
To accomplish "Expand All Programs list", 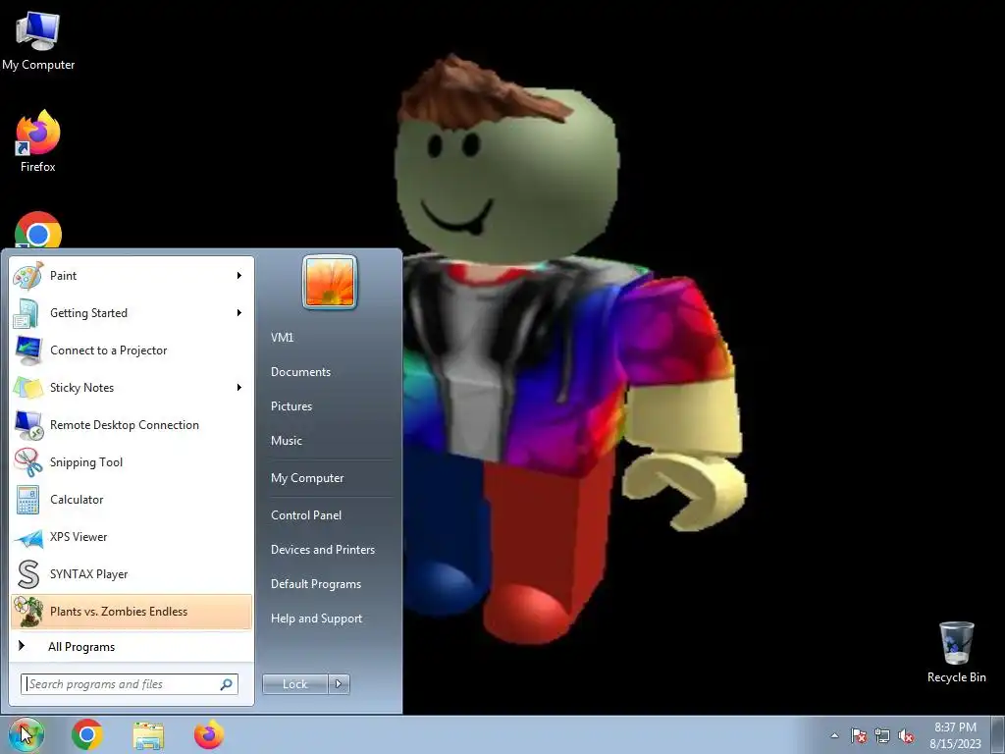I will pos(131,647).
